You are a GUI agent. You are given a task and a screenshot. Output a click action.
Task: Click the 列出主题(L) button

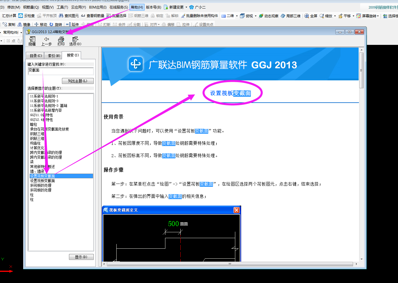click(x=78, y=81)
